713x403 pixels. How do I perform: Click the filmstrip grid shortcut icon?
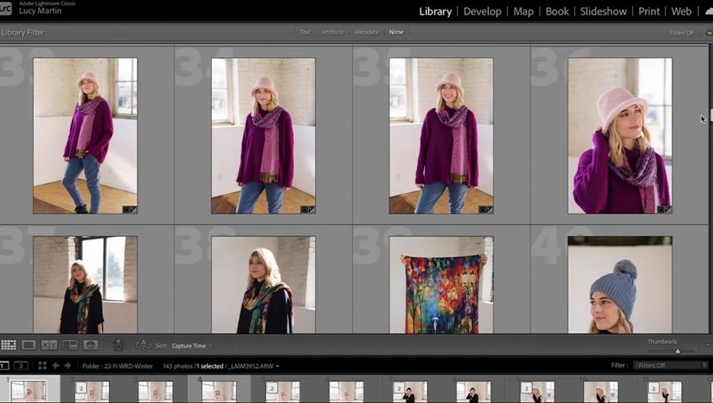coord(42,366)
